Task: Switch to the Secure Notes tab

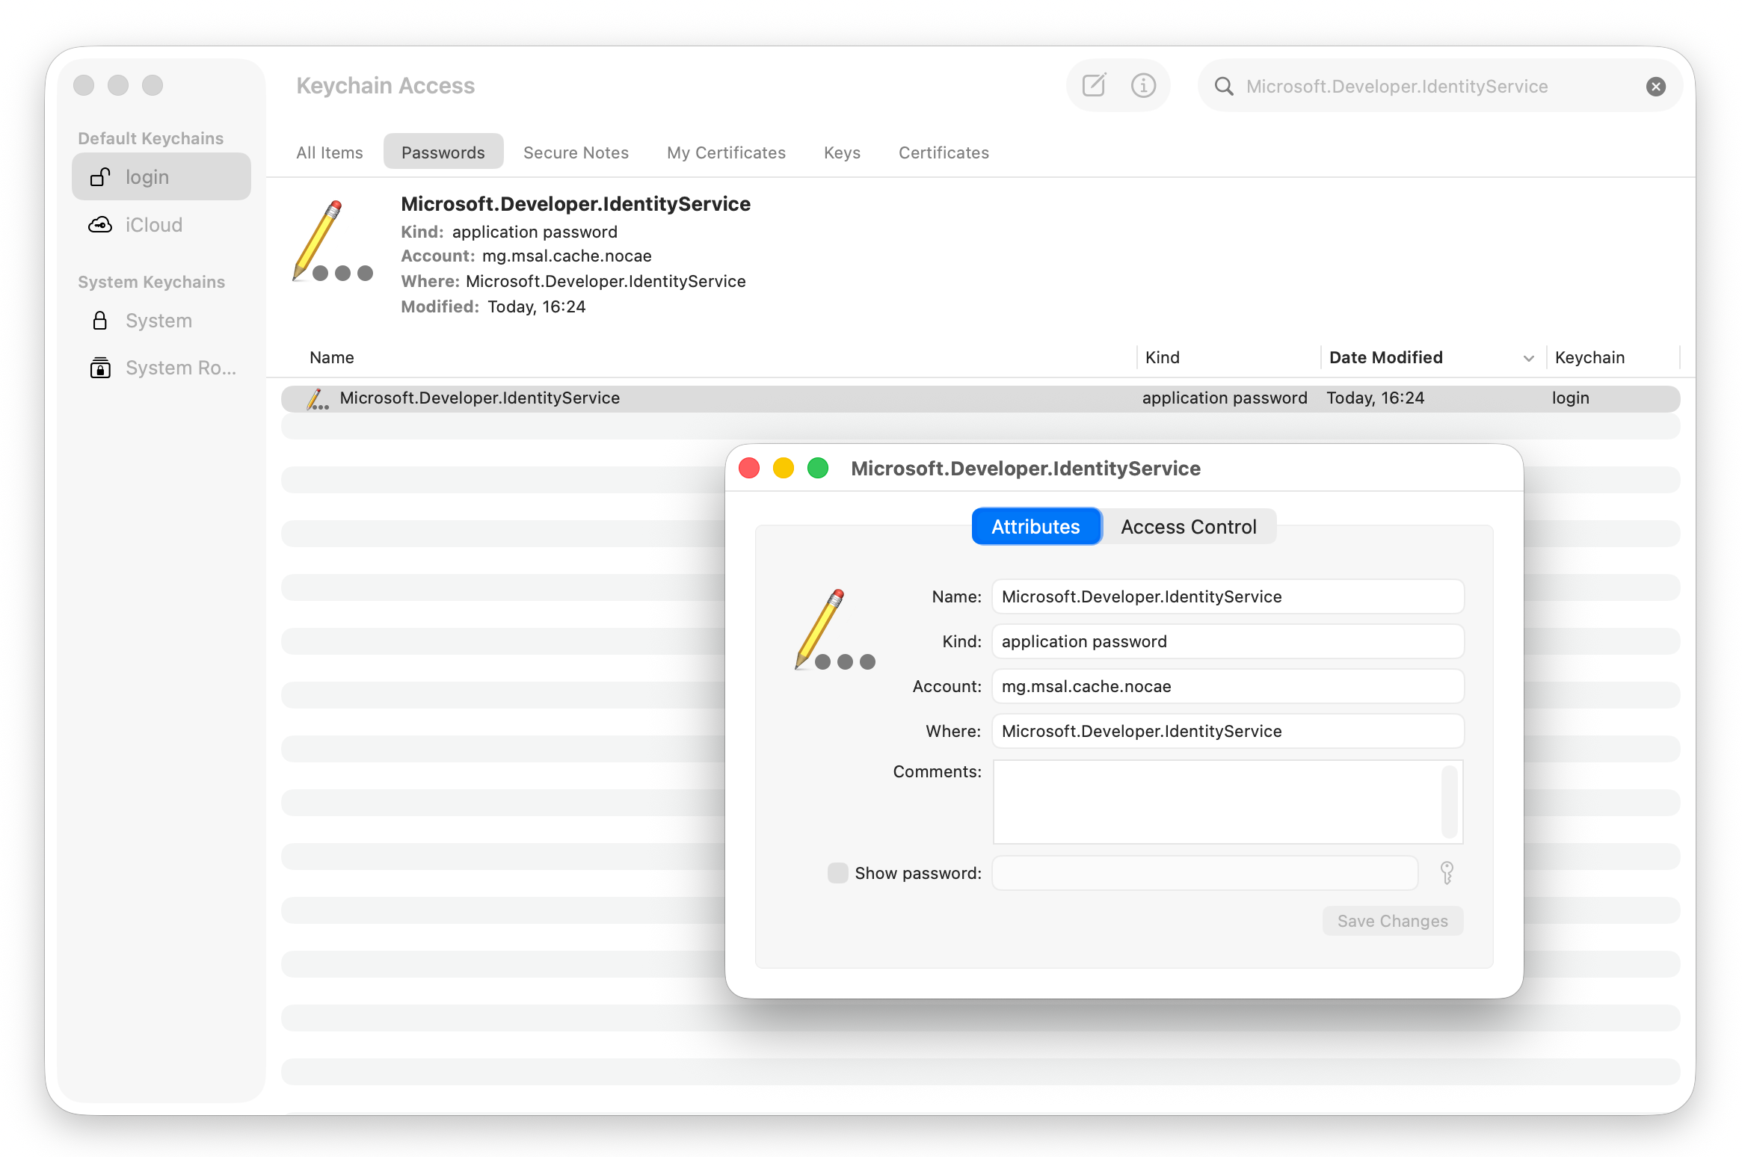Action: pyautogui.click(x=576, y=152)
